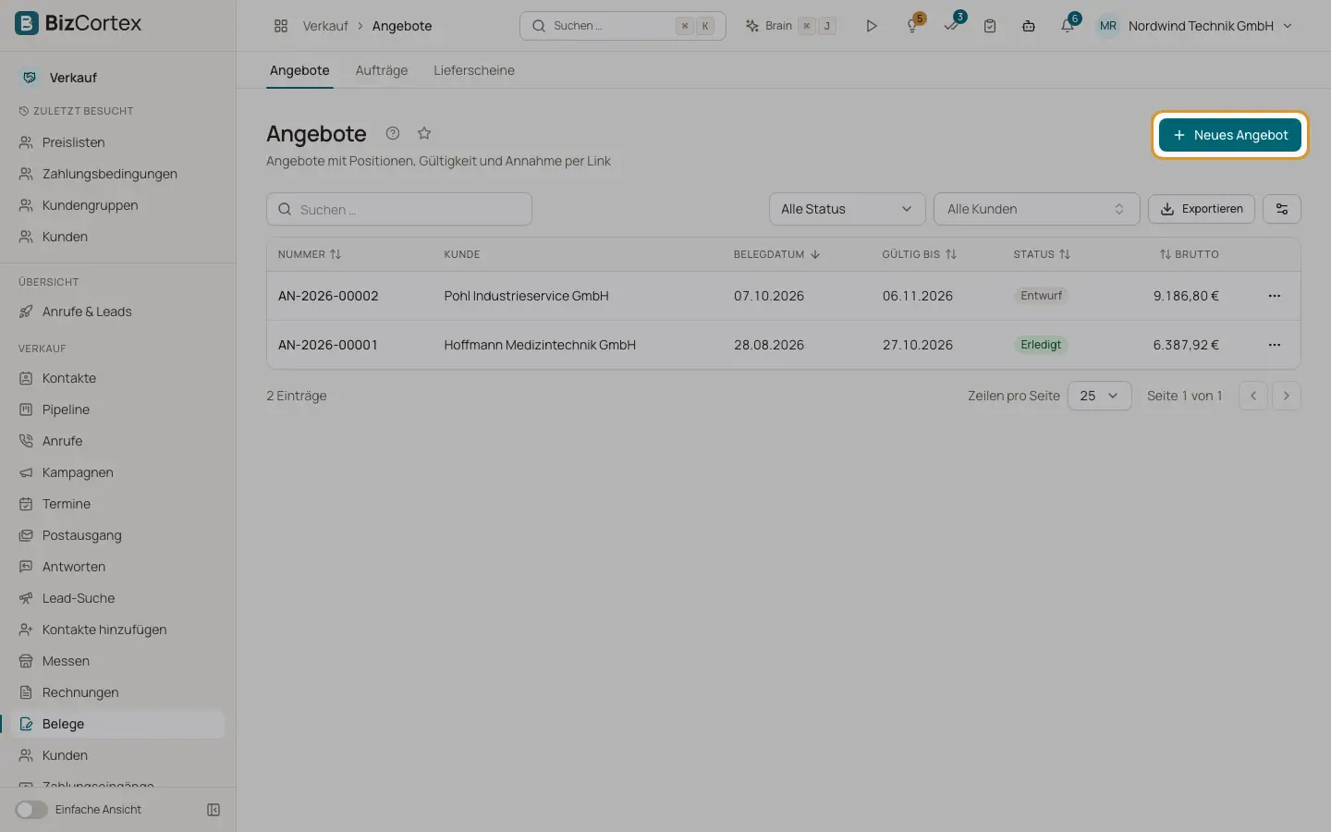Click Verkauf in the breadcrumb
The image size is (1331, 832).
pyautogui.click(x=325, y=26)
